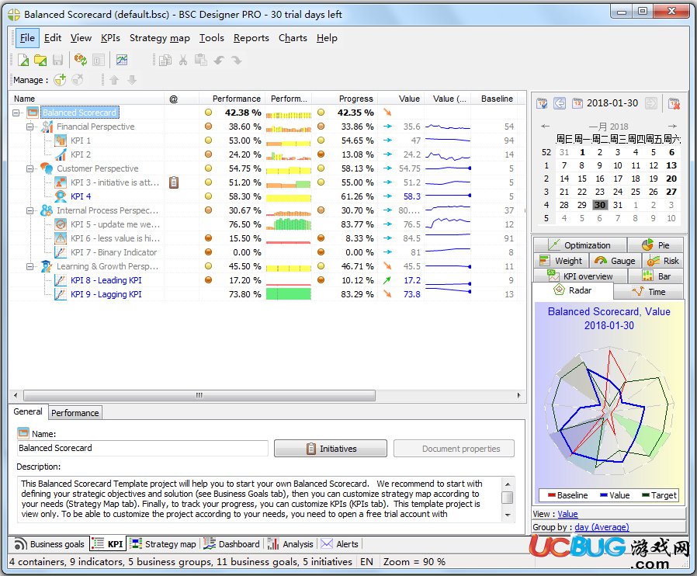
Task: Go to previous month in calendar
Action: click(x=546, y=127)
